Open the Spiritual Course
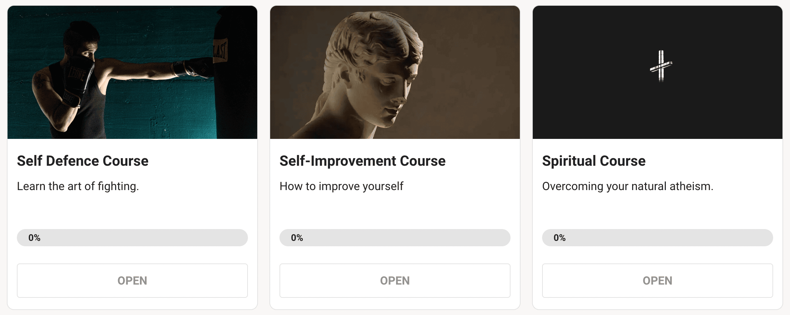The image size is (790, 315). click(x=657, y=281)
